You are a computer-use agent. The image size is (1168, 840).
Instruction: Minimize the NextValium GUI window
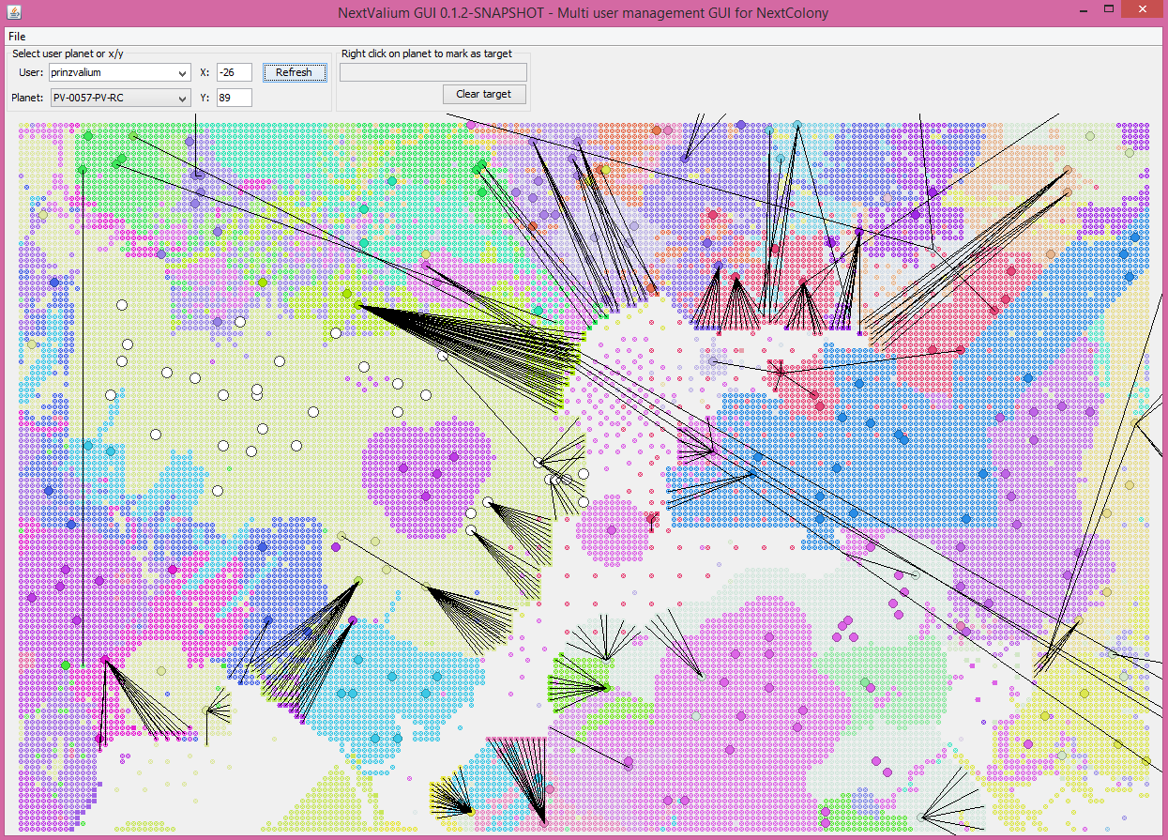tap(1083, 9)
